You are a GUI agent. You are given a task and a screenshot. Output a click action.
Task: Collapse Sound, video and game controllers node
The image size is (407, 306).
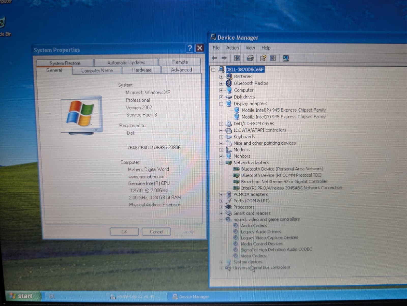(221, 219)
